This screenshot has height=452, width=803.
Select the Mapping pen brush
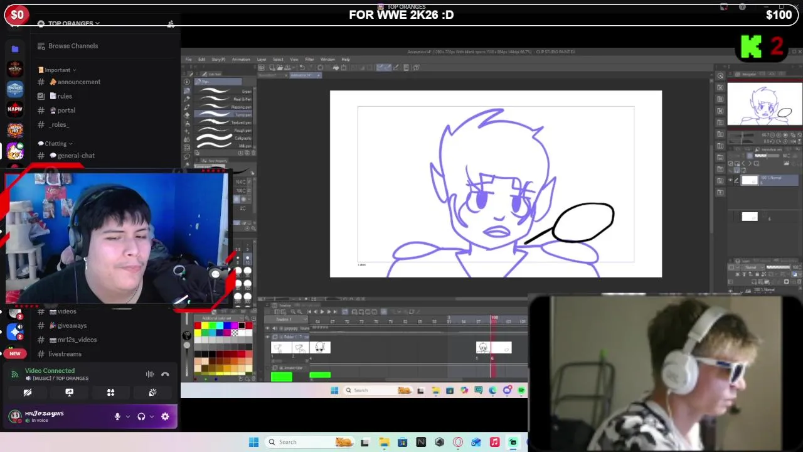point(223,107)
